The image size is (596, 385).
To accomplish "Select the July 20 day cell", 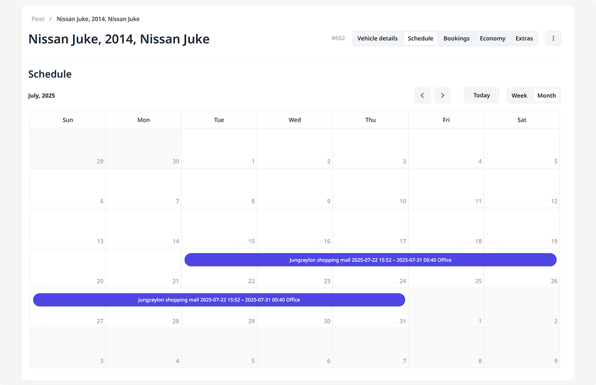I will 67,268.
